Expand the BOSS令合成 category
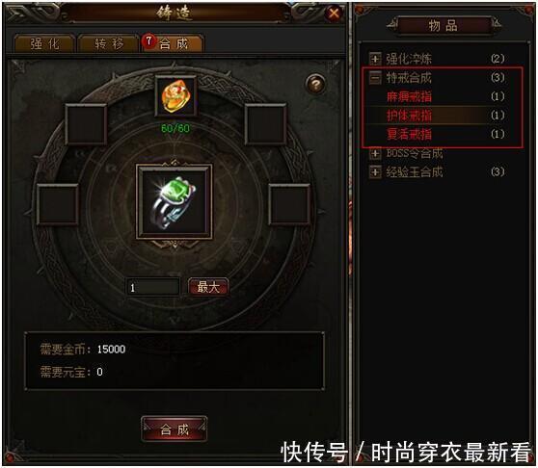 click(x=375, y=153)
